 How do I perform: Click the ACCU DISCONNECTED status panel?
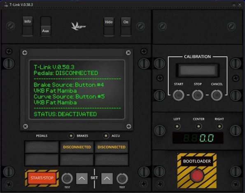tap(112, 147)
